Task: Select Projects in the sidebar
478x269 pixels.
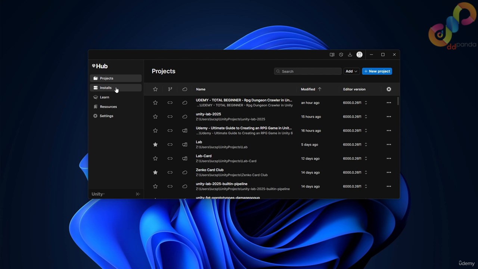Action: [x=116, y=78]
